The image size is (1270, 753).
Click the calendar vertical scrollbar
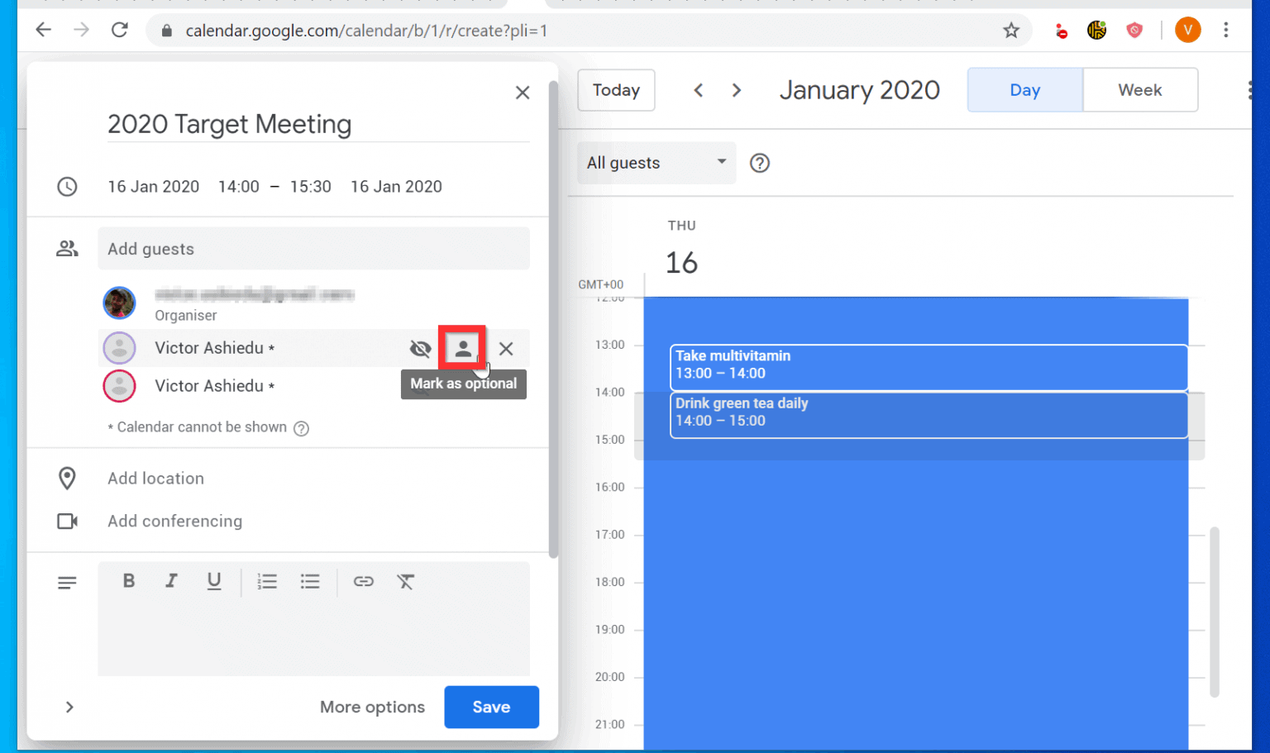(x=1215, y=612)
